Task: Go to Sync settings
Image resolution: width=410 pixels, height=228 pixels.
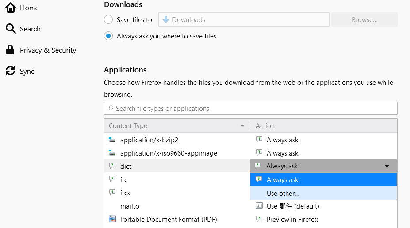Action: tap(27, 71)
